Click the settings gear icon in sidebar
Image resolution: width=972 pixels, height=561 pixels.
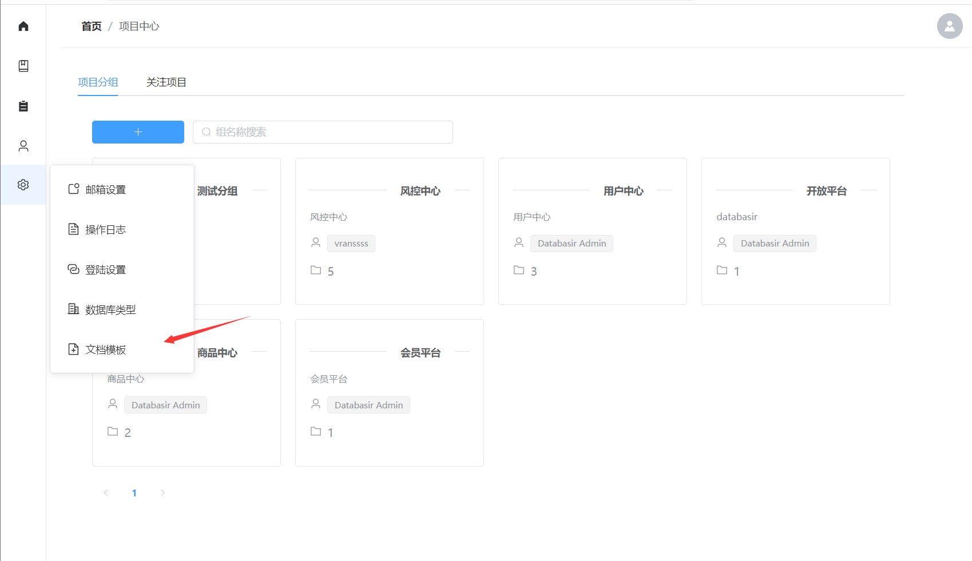23,185
